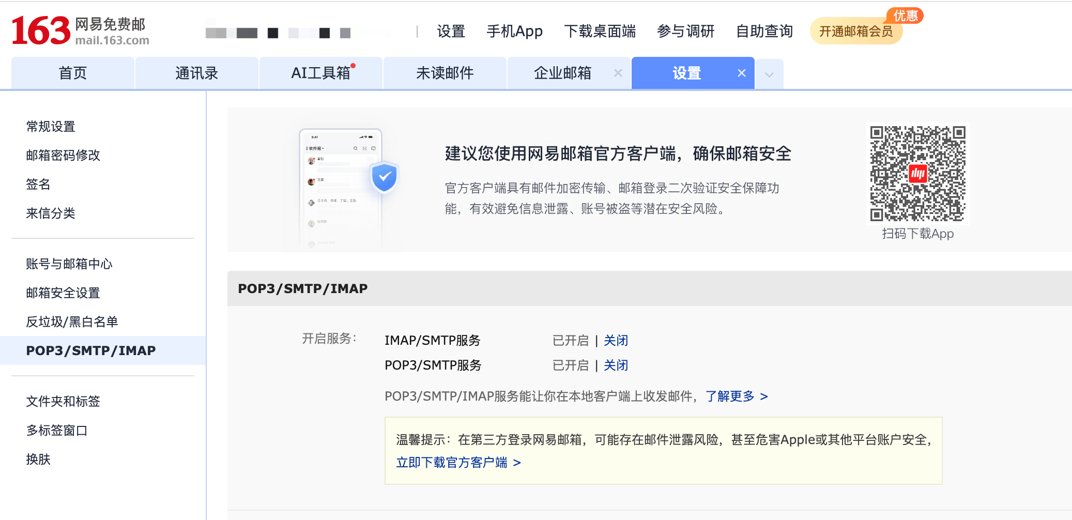Open the 手机App link
The image size is (1072, 520).
(514, 32)
